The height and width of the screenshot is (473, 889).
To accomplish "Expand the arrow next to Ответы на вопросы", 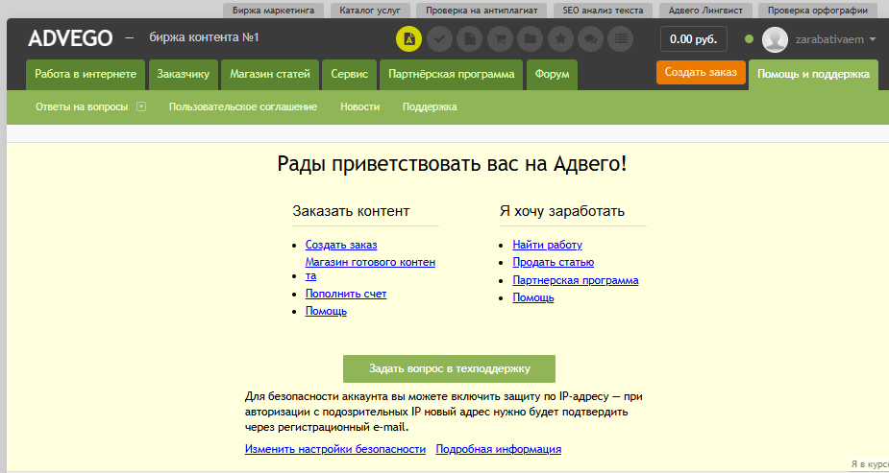I will click(x=141, y=106).
